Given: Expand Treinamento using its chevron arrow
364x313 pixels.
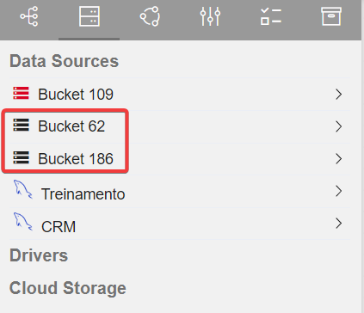Looking at the screenshot, I should pos(339,191).
